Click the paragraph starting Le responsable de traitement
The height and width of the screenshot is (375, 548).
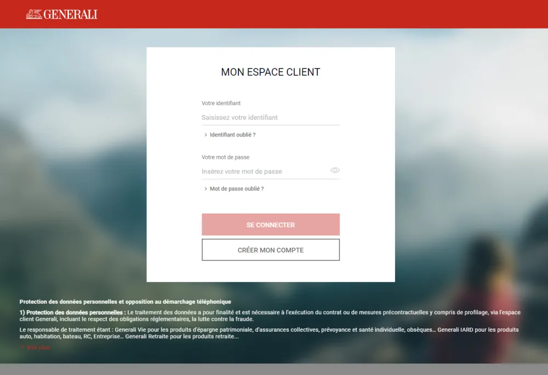269,333
